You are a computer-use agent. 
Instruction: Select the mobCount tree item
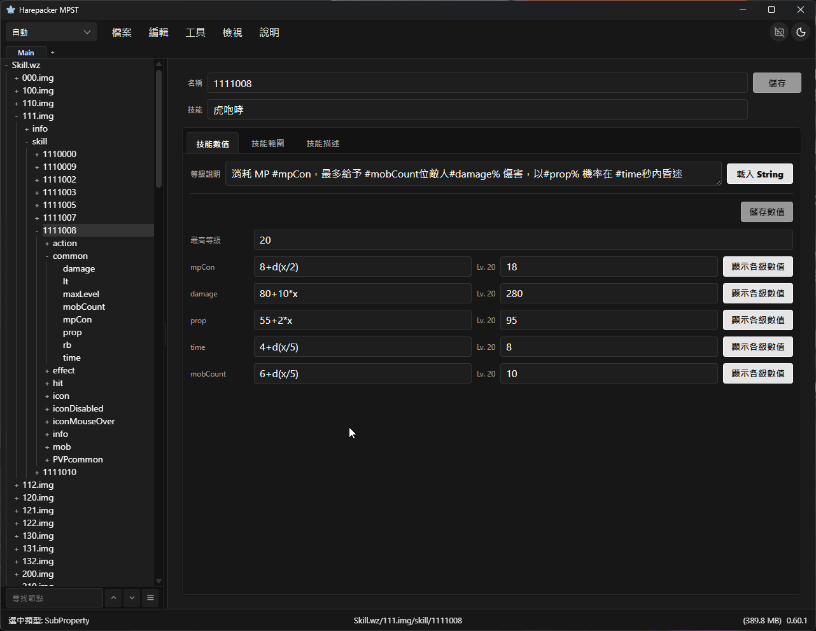84,307
